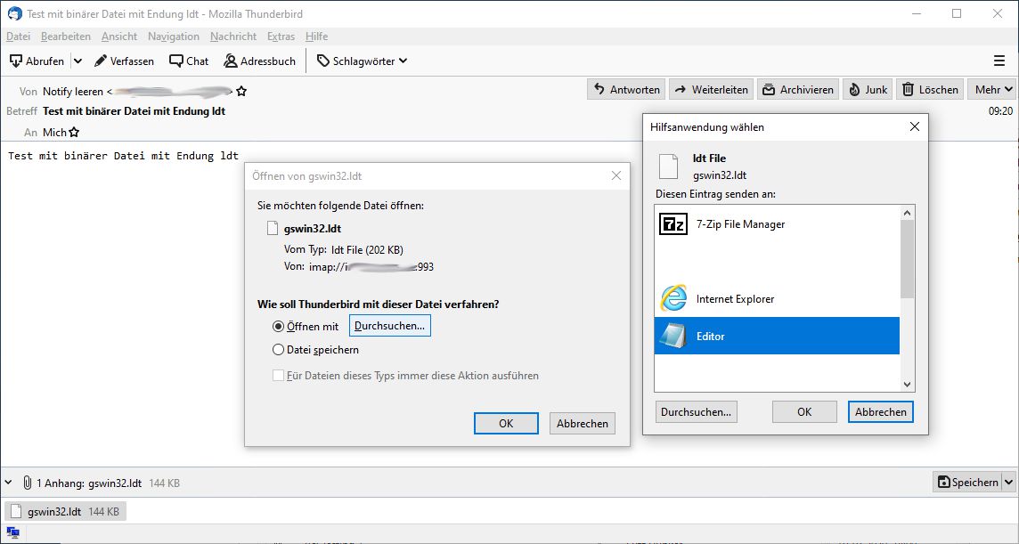Open the Ansicht menu
Viewport: 1019px width, 544px height.
[x=119, y=37]
